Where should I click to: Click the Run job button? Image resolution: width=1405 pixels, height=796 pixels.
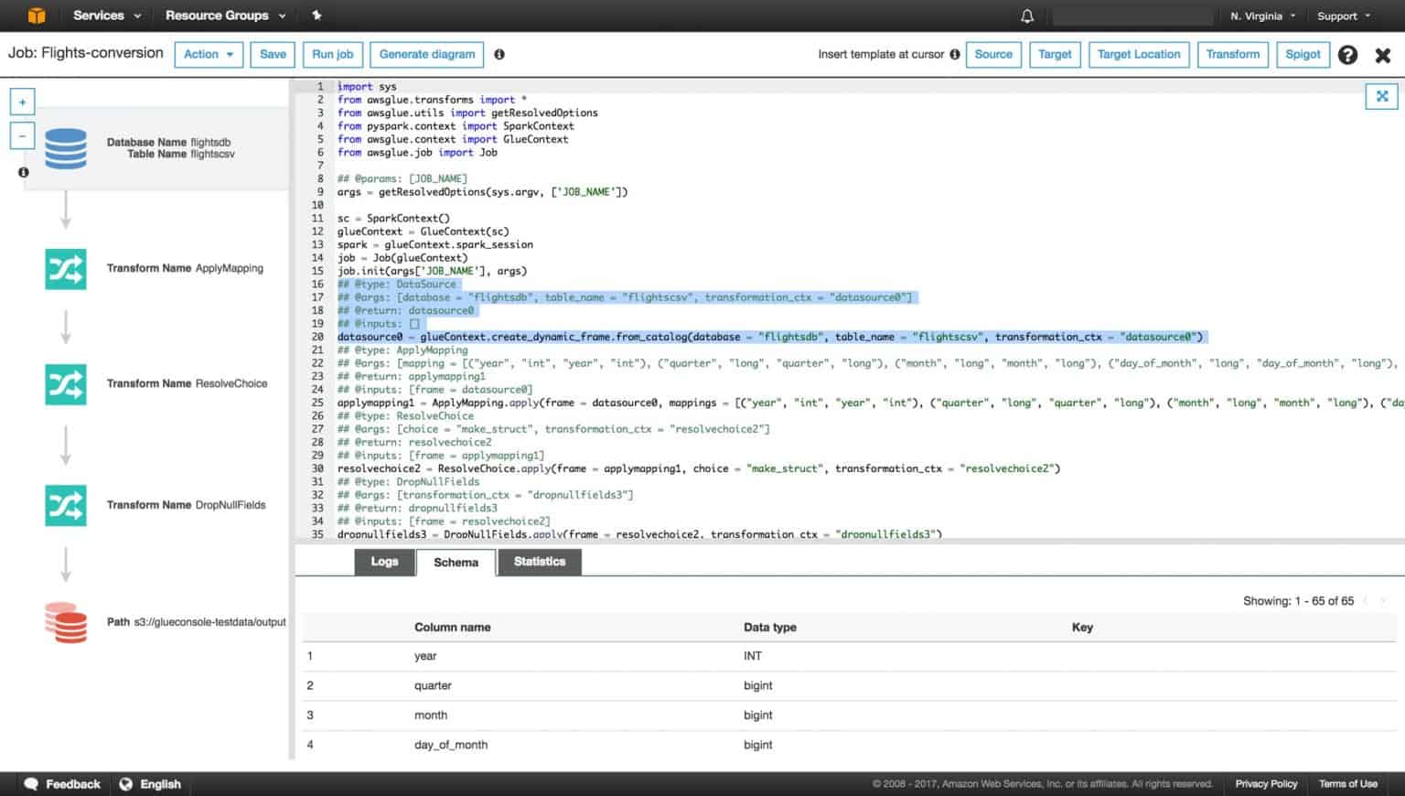pyautogui.click(x=332, y=54)
